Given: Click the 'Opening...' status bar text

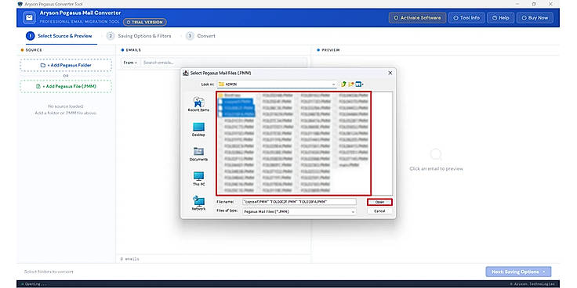Looking at the screenshot, I should pyautogui.click(x=36, y=284).
